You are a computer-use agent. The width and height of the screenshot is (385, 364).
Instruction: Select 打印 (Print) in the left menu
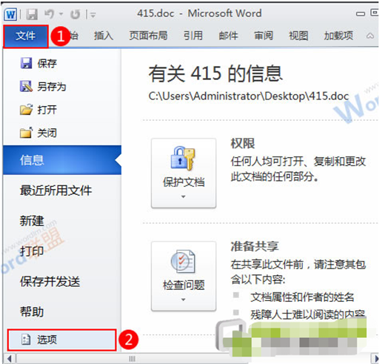[x=32, y=251]
